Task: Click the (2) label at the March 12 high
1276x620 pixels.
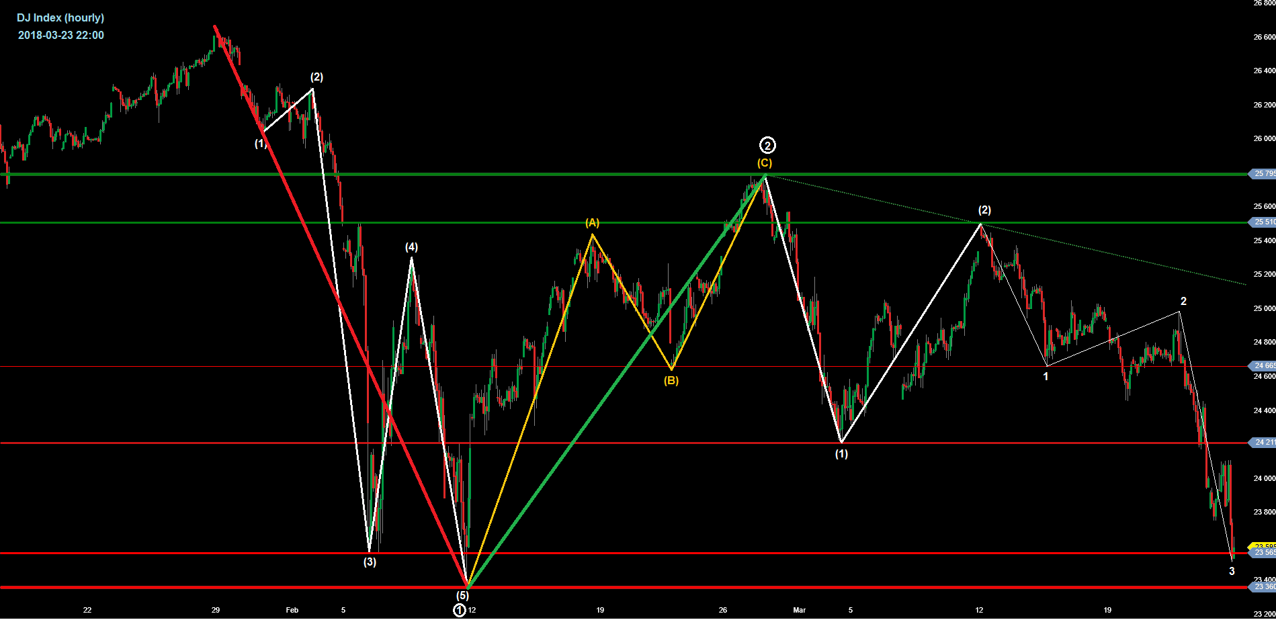Action: [984, 210]
